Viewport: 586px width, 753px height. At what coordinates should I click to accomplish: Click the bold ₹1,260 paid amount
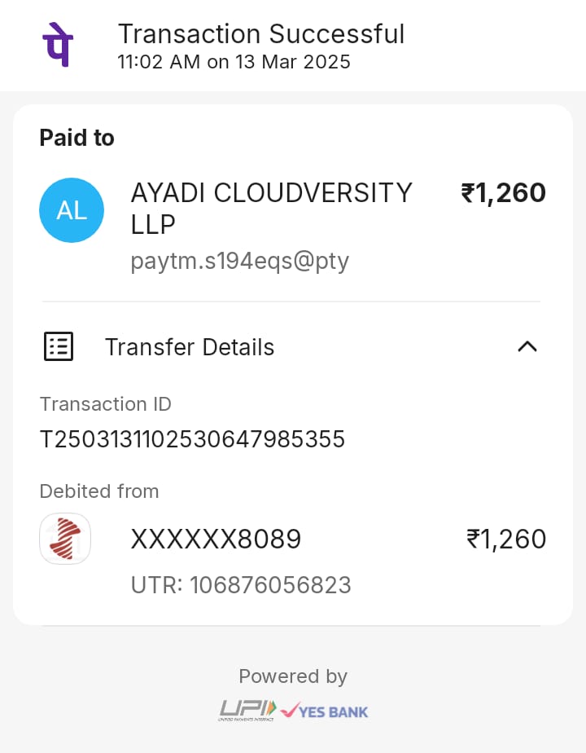pos(503,193)
